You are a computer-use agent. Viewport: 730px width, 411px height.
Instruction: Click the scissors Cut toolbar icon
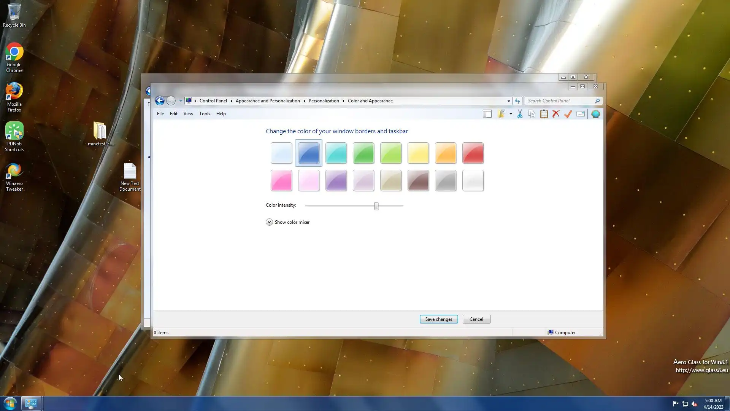coord(520,114)
